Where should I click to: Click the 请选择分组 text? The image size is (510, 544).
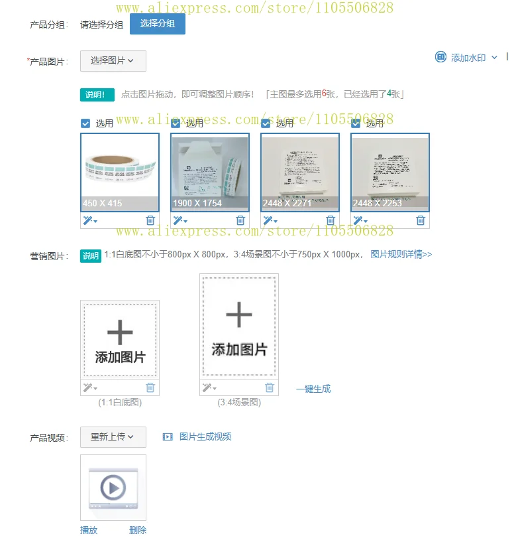click(x=102, y=25)
